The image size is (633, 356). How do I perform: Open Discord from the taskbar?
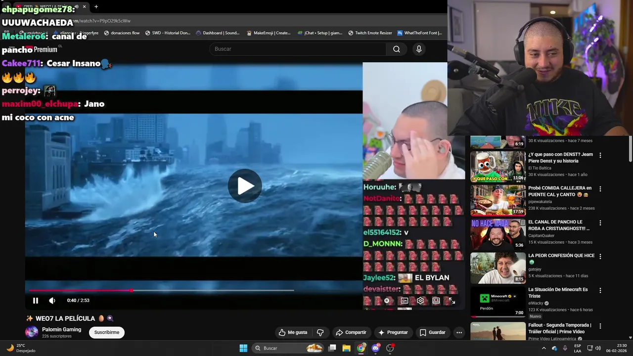coord(375,348)
